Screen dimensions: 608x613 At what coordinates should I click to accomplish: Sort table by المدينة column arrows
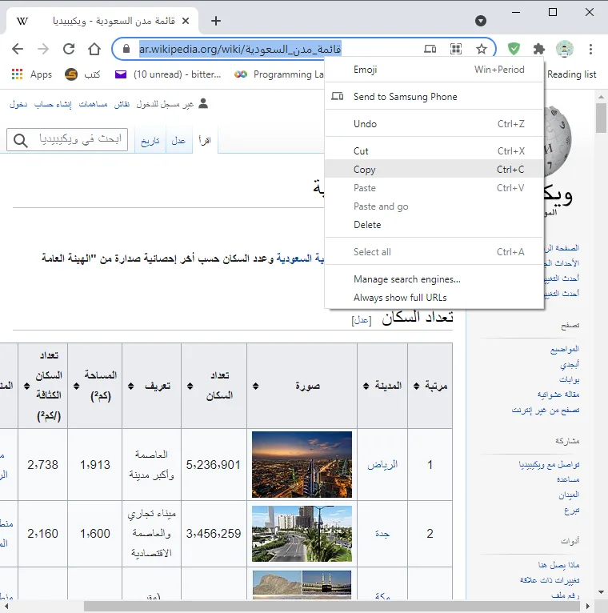(366, 386)
